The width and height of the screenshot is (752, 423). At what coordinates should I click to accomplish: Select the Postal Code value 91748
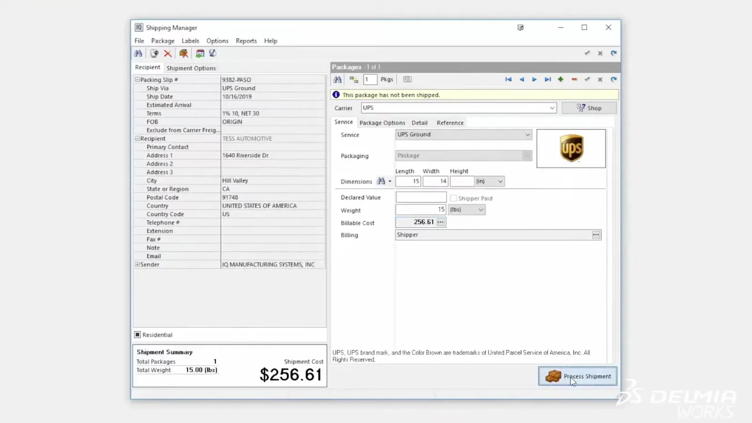[x=230, y=197]
